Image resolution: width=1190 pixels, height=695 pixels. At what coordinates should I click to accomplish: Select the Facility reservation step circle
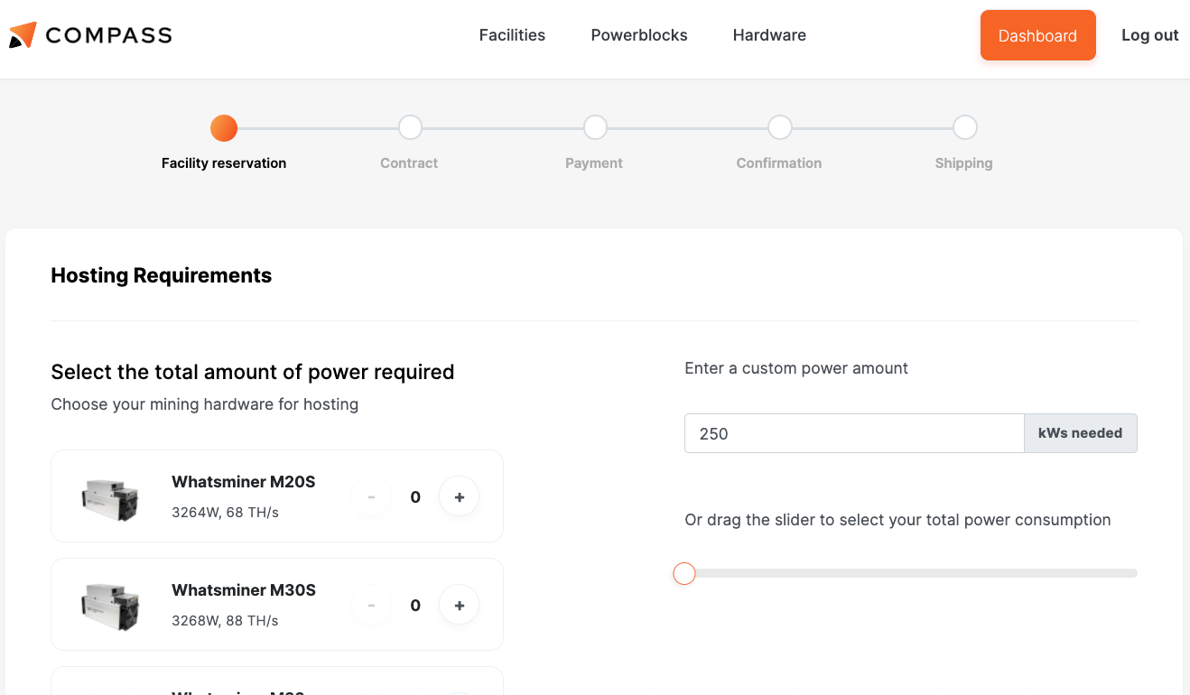point(224,128)
